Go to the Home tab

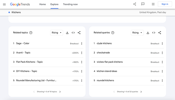(x=42, y=4)
